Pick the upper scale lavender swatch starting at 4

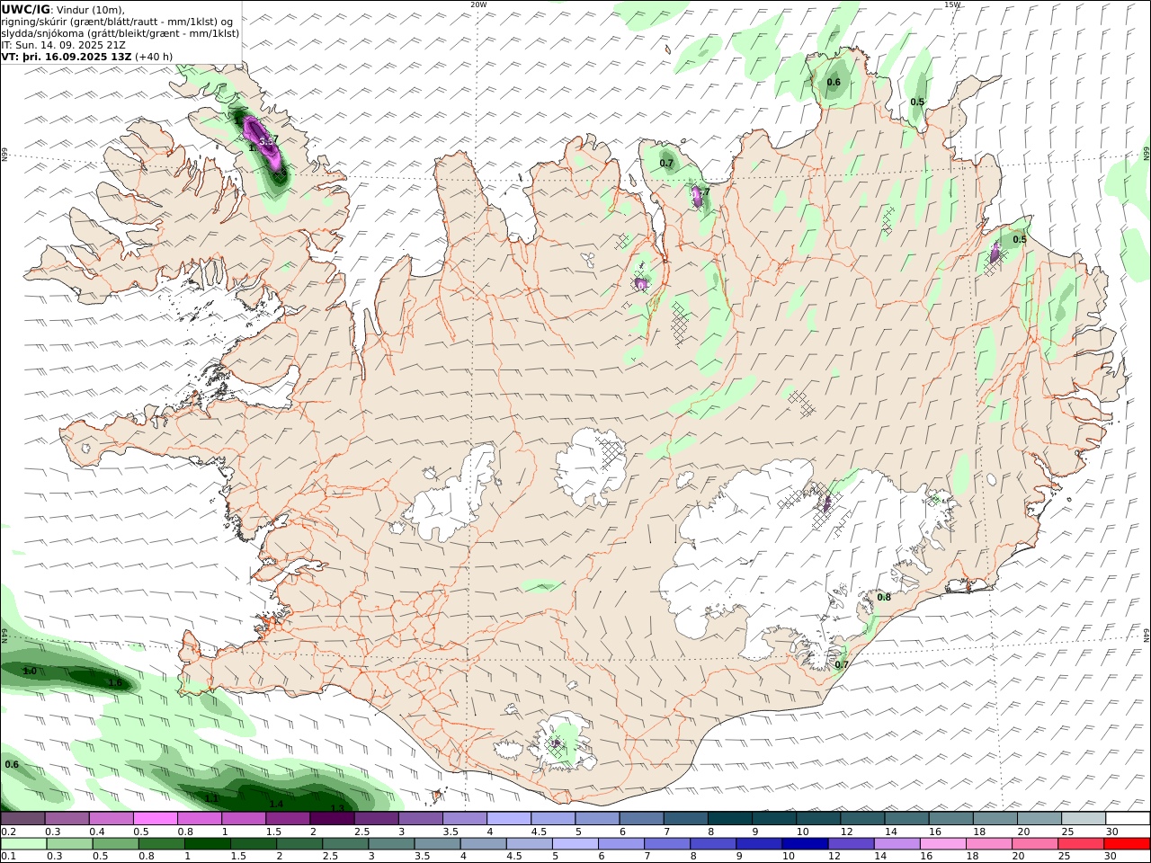pos(509,818)
